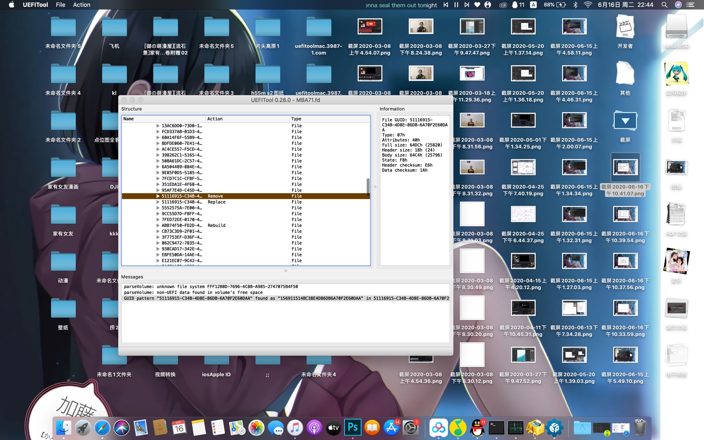
Task: Select the 938CAD17-342E tree row
Action: [x=246, y=249]
